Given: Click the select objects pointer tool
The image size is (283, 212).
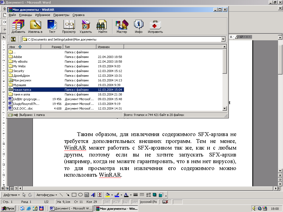Looking at the screenshot, I should pyautogui.click(x=24, y=195).
